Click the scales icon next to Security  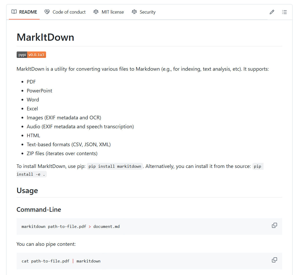coord(134,12)
